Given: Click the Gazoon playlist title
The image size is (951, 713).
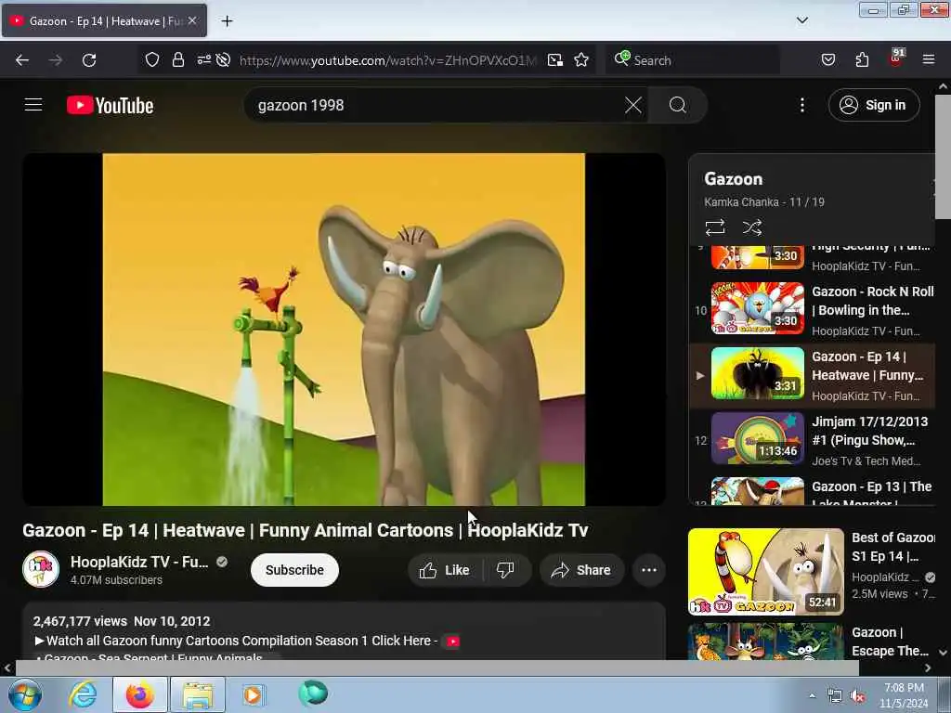Looking at the screenshot, I should [x=734, y=179].
